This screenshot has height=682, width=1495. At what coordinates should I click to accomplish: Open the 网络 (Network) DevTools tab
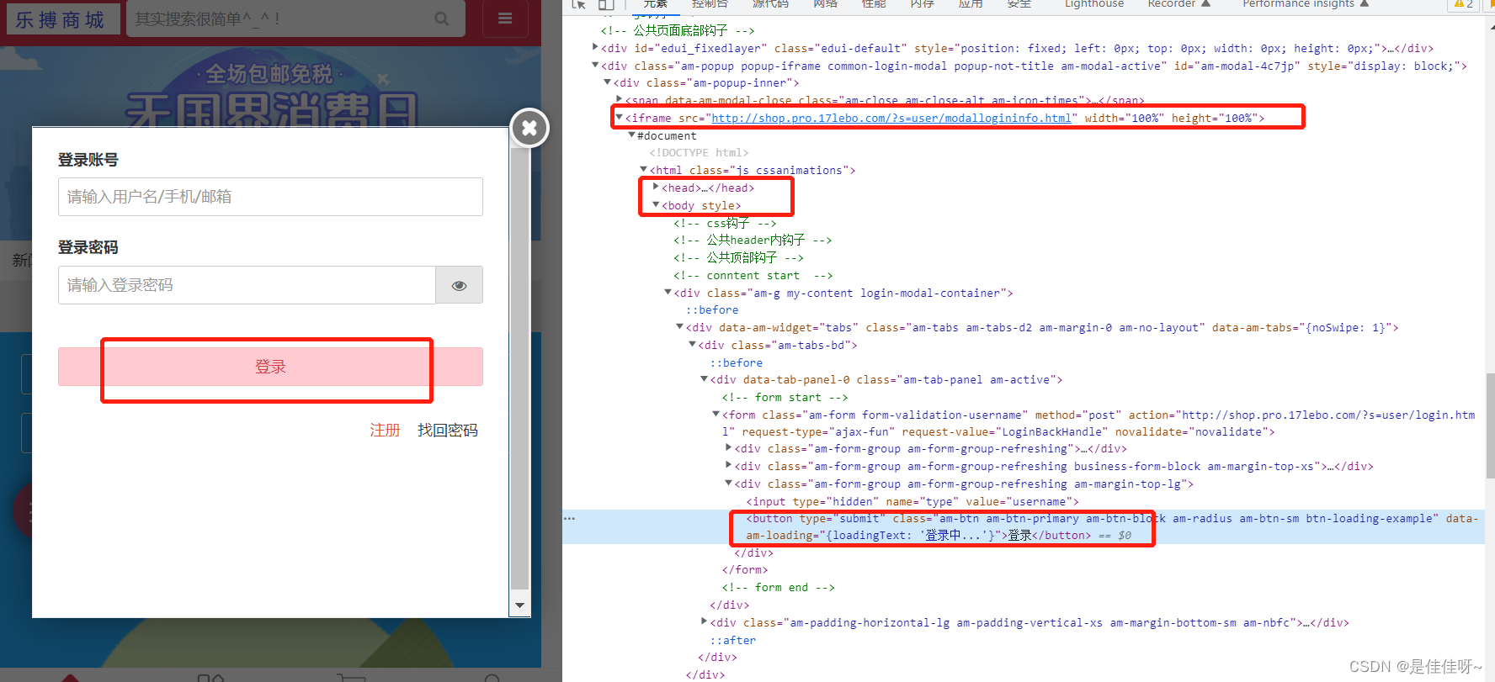[x=825, y=4]
